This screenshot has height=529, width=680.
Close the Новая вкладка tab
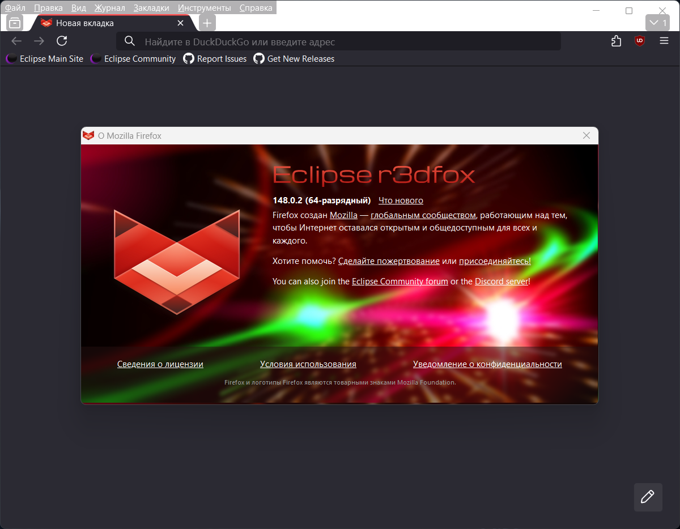point(181,23)
